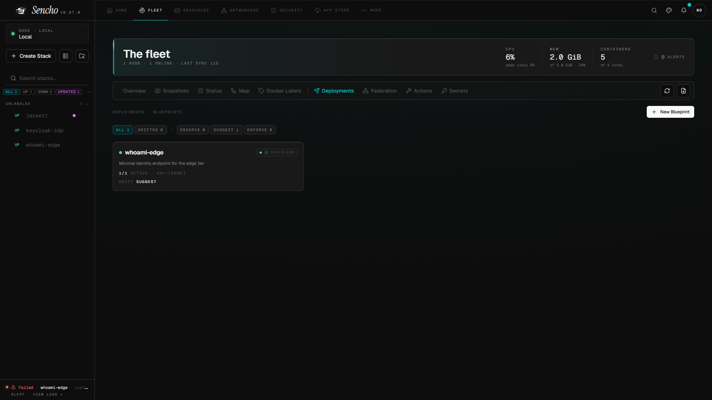
Task: Toggle the DRIFTED 0 blueprint filter
Action: point(151,130)
